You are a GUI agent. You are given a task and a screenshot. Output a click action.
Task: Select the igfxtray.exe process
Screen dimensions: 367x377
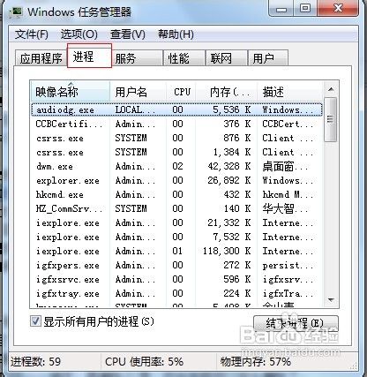[176, 293]
